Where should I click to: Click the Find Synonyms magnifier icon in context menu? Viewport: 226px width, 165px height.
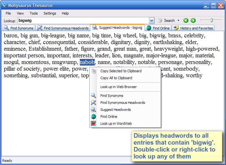click(x=93, y=96)
